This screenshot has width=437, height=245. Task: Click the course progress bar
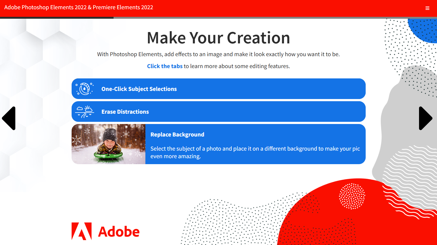point(218,18)
